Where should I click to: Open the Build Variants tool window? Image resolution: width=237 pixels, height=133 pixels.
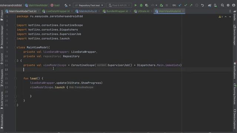pos(2,100)
